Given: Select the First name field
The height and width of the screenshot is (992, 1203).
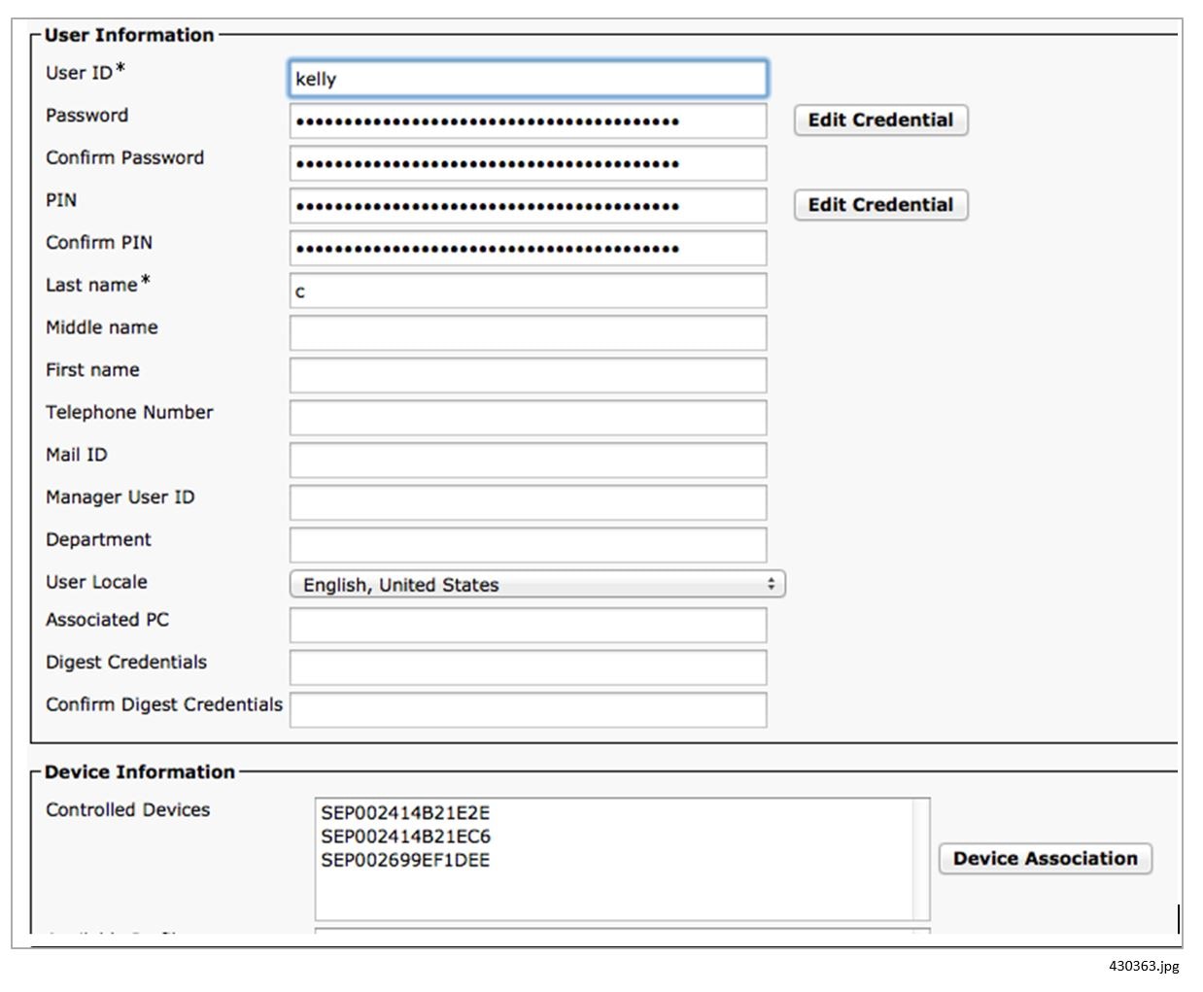Looking at the screenshot, I should click(x=528, y=374).
